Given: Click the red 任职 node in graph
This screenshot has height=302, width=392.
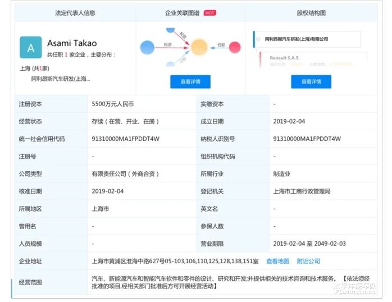Looking at the screenshot, I should [235, 47].
